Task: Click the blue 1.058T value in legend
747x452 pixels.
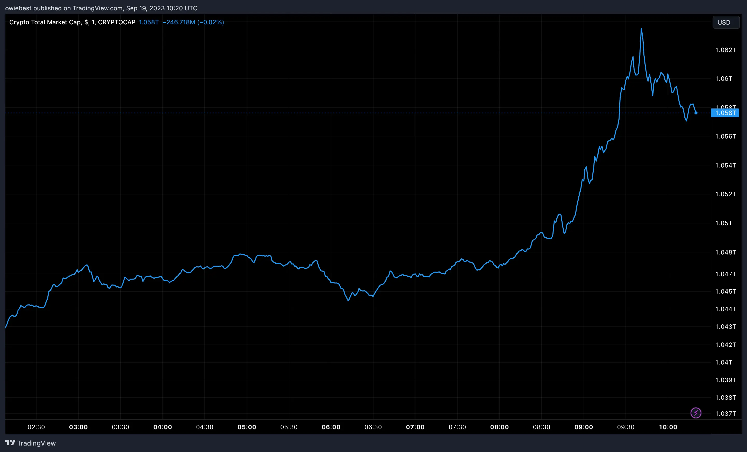Action: (x=149, y=22)
